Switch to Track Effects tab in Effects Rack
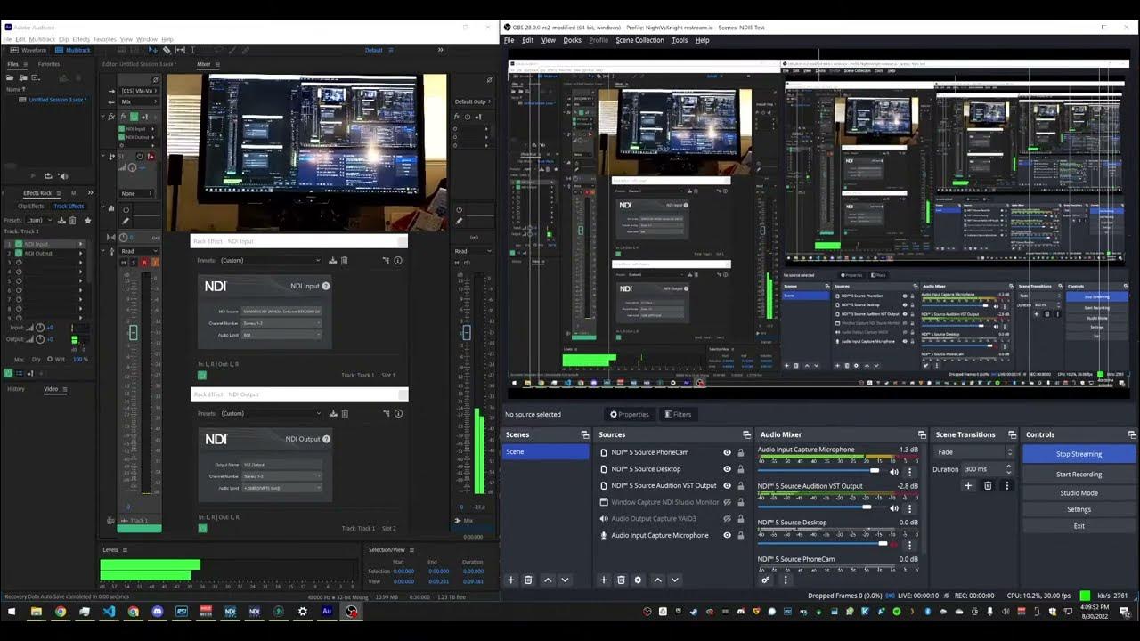 click(69, 206)
